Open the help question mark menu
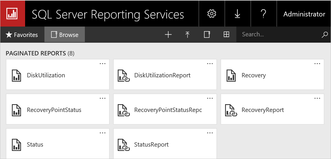The width and height of the screenshot is (331, 159). 263,14
